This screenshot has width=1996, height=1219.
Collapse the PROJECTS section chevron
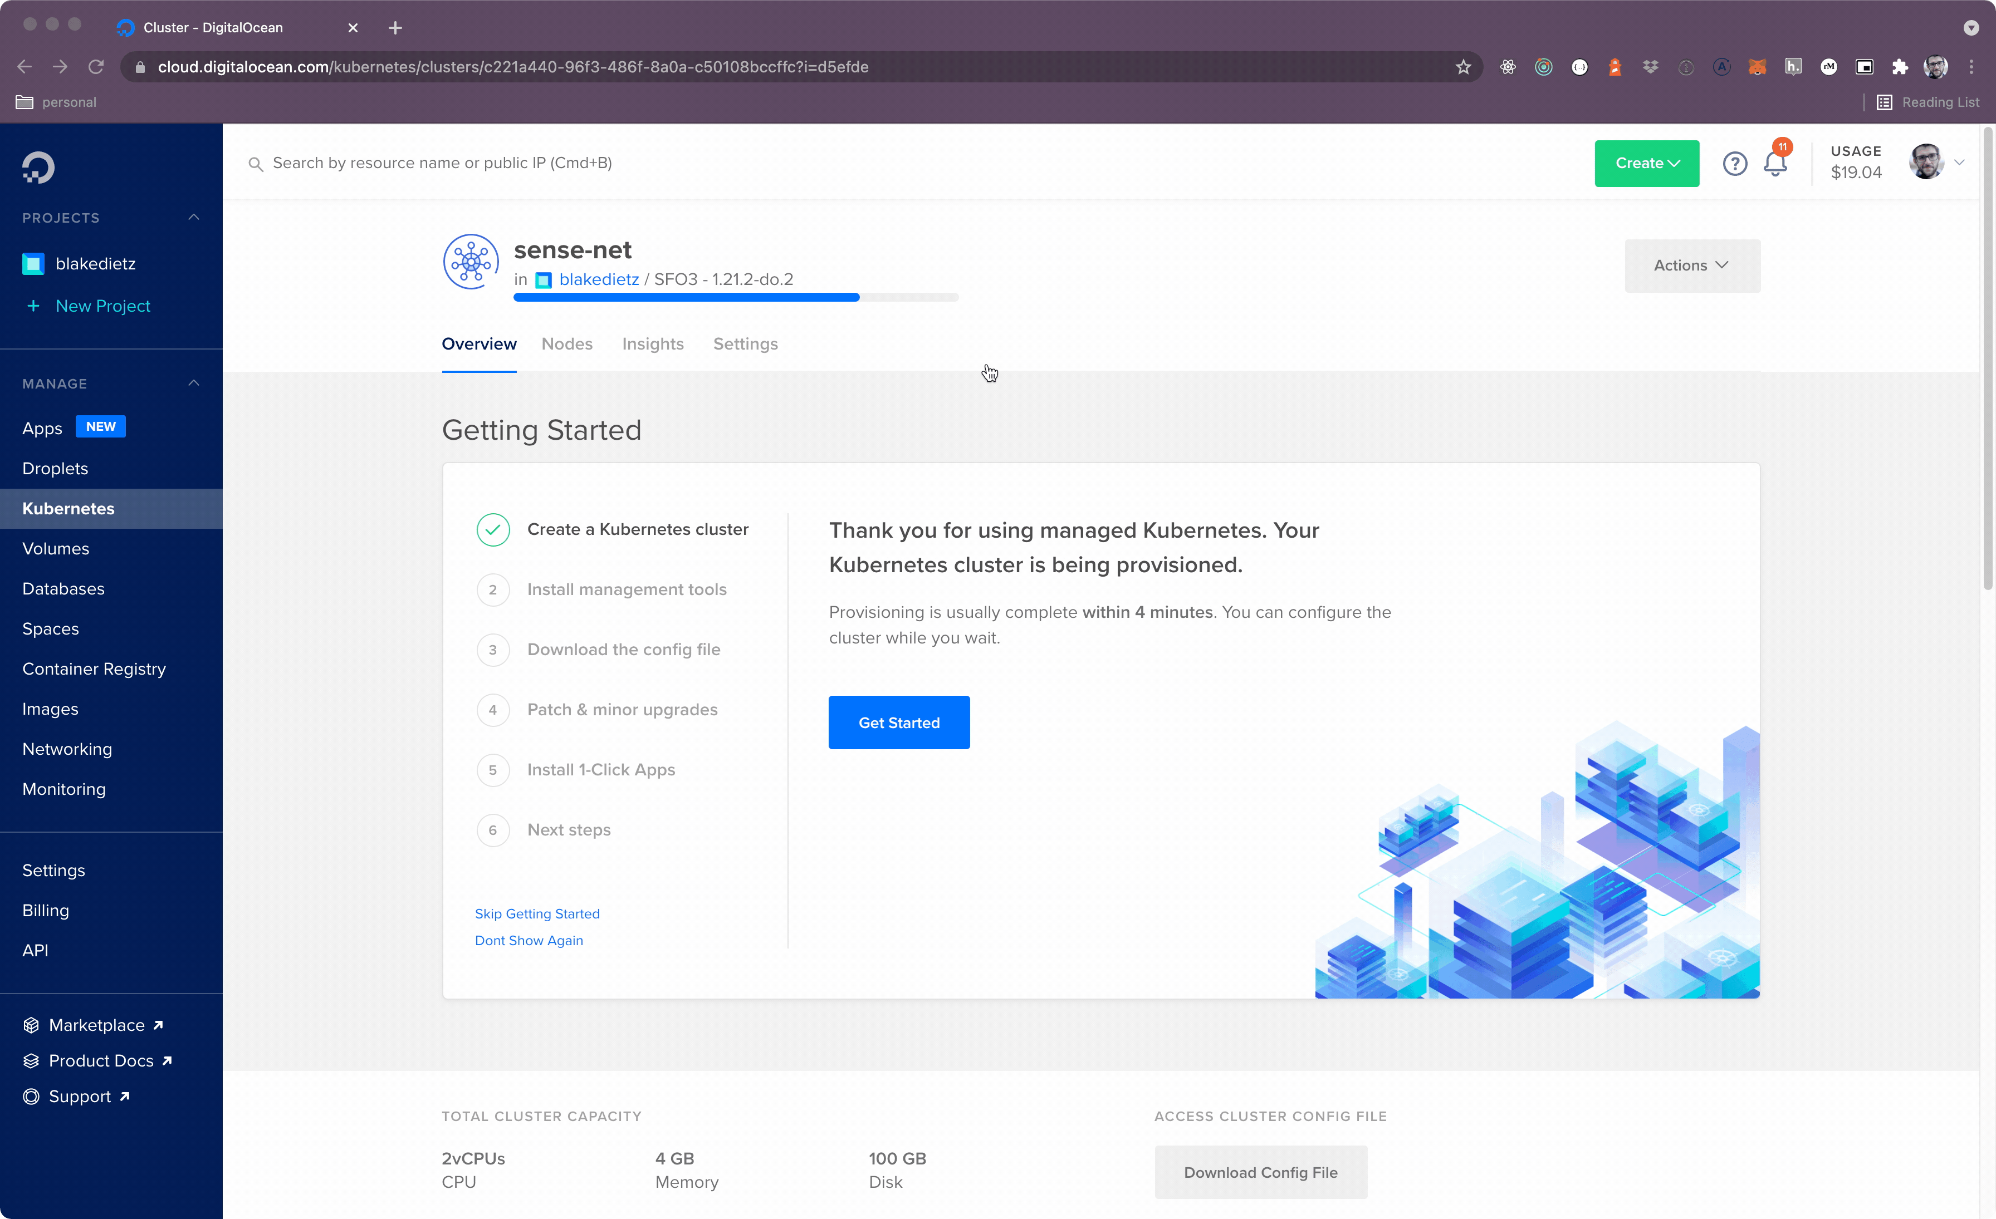click(194, 217)
